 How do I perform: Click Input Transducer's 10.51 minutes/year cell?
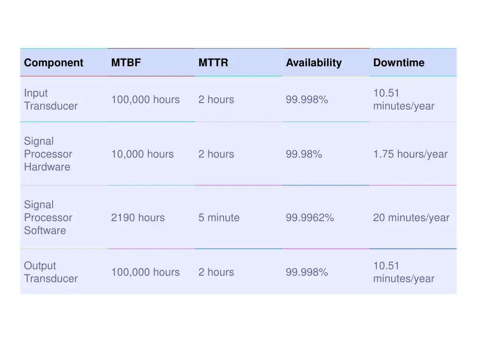(x=413, y=99)
